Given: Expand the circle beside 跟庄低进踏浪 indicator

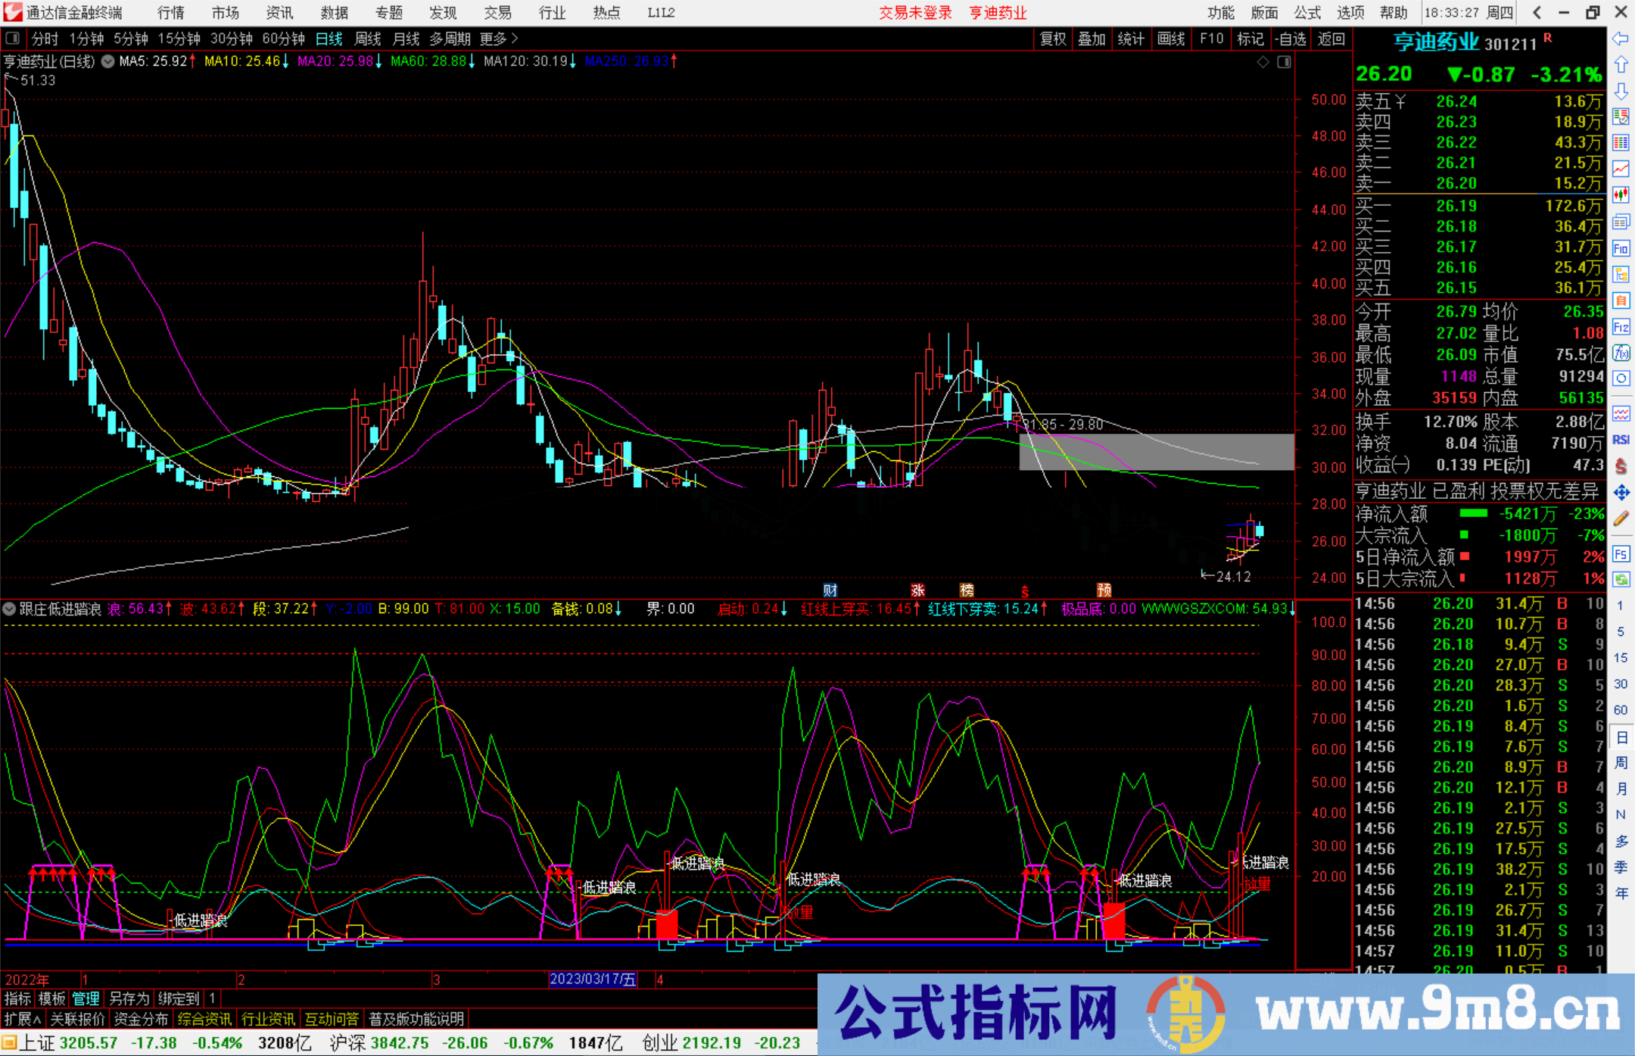Looking at the screenshot, I should 10,609.
